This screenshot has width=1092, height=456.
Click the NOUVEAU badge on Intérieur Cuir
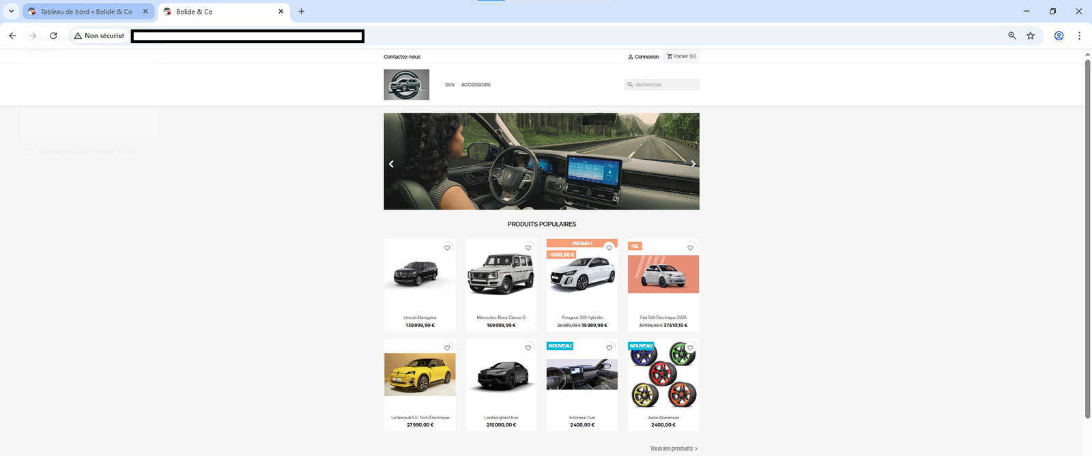[x=560, y=346]
